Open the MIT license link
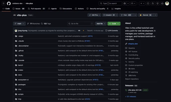 tap(133, 51)
